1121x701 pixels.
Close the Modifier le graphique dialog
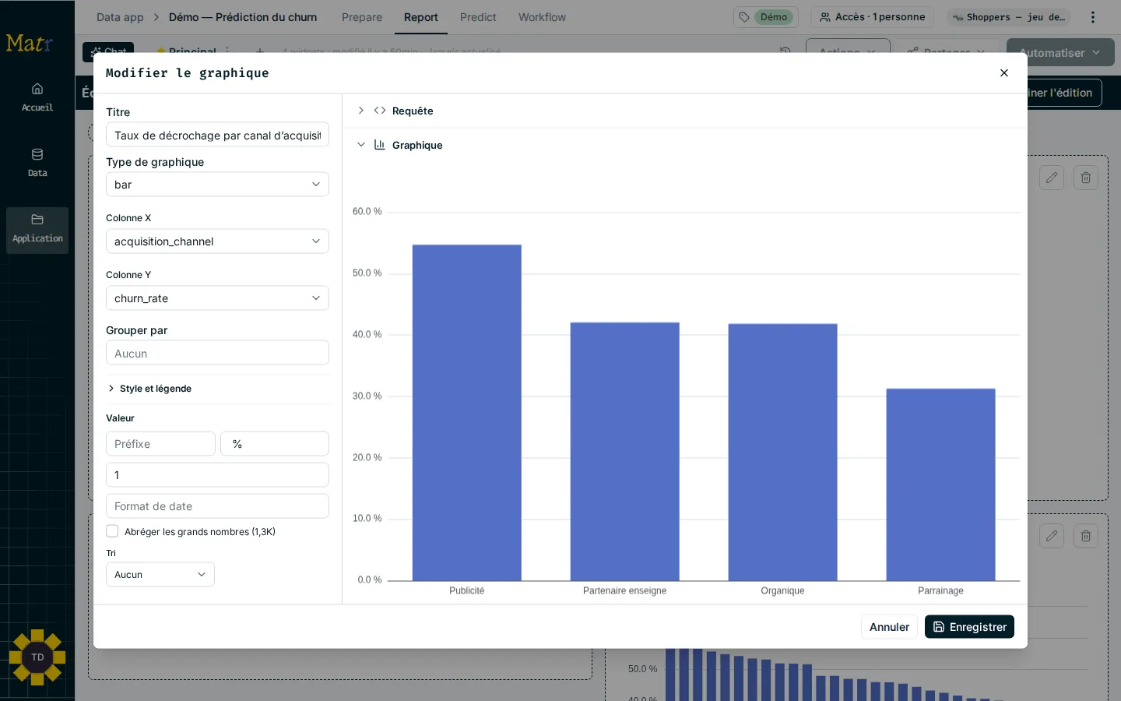[1004, 72]
